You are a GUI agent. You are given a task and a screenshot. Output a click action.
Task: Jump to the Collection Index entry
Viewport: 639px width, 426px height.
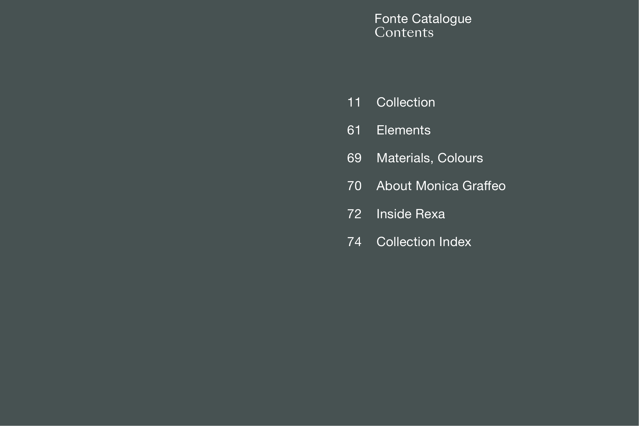[424, 242]
